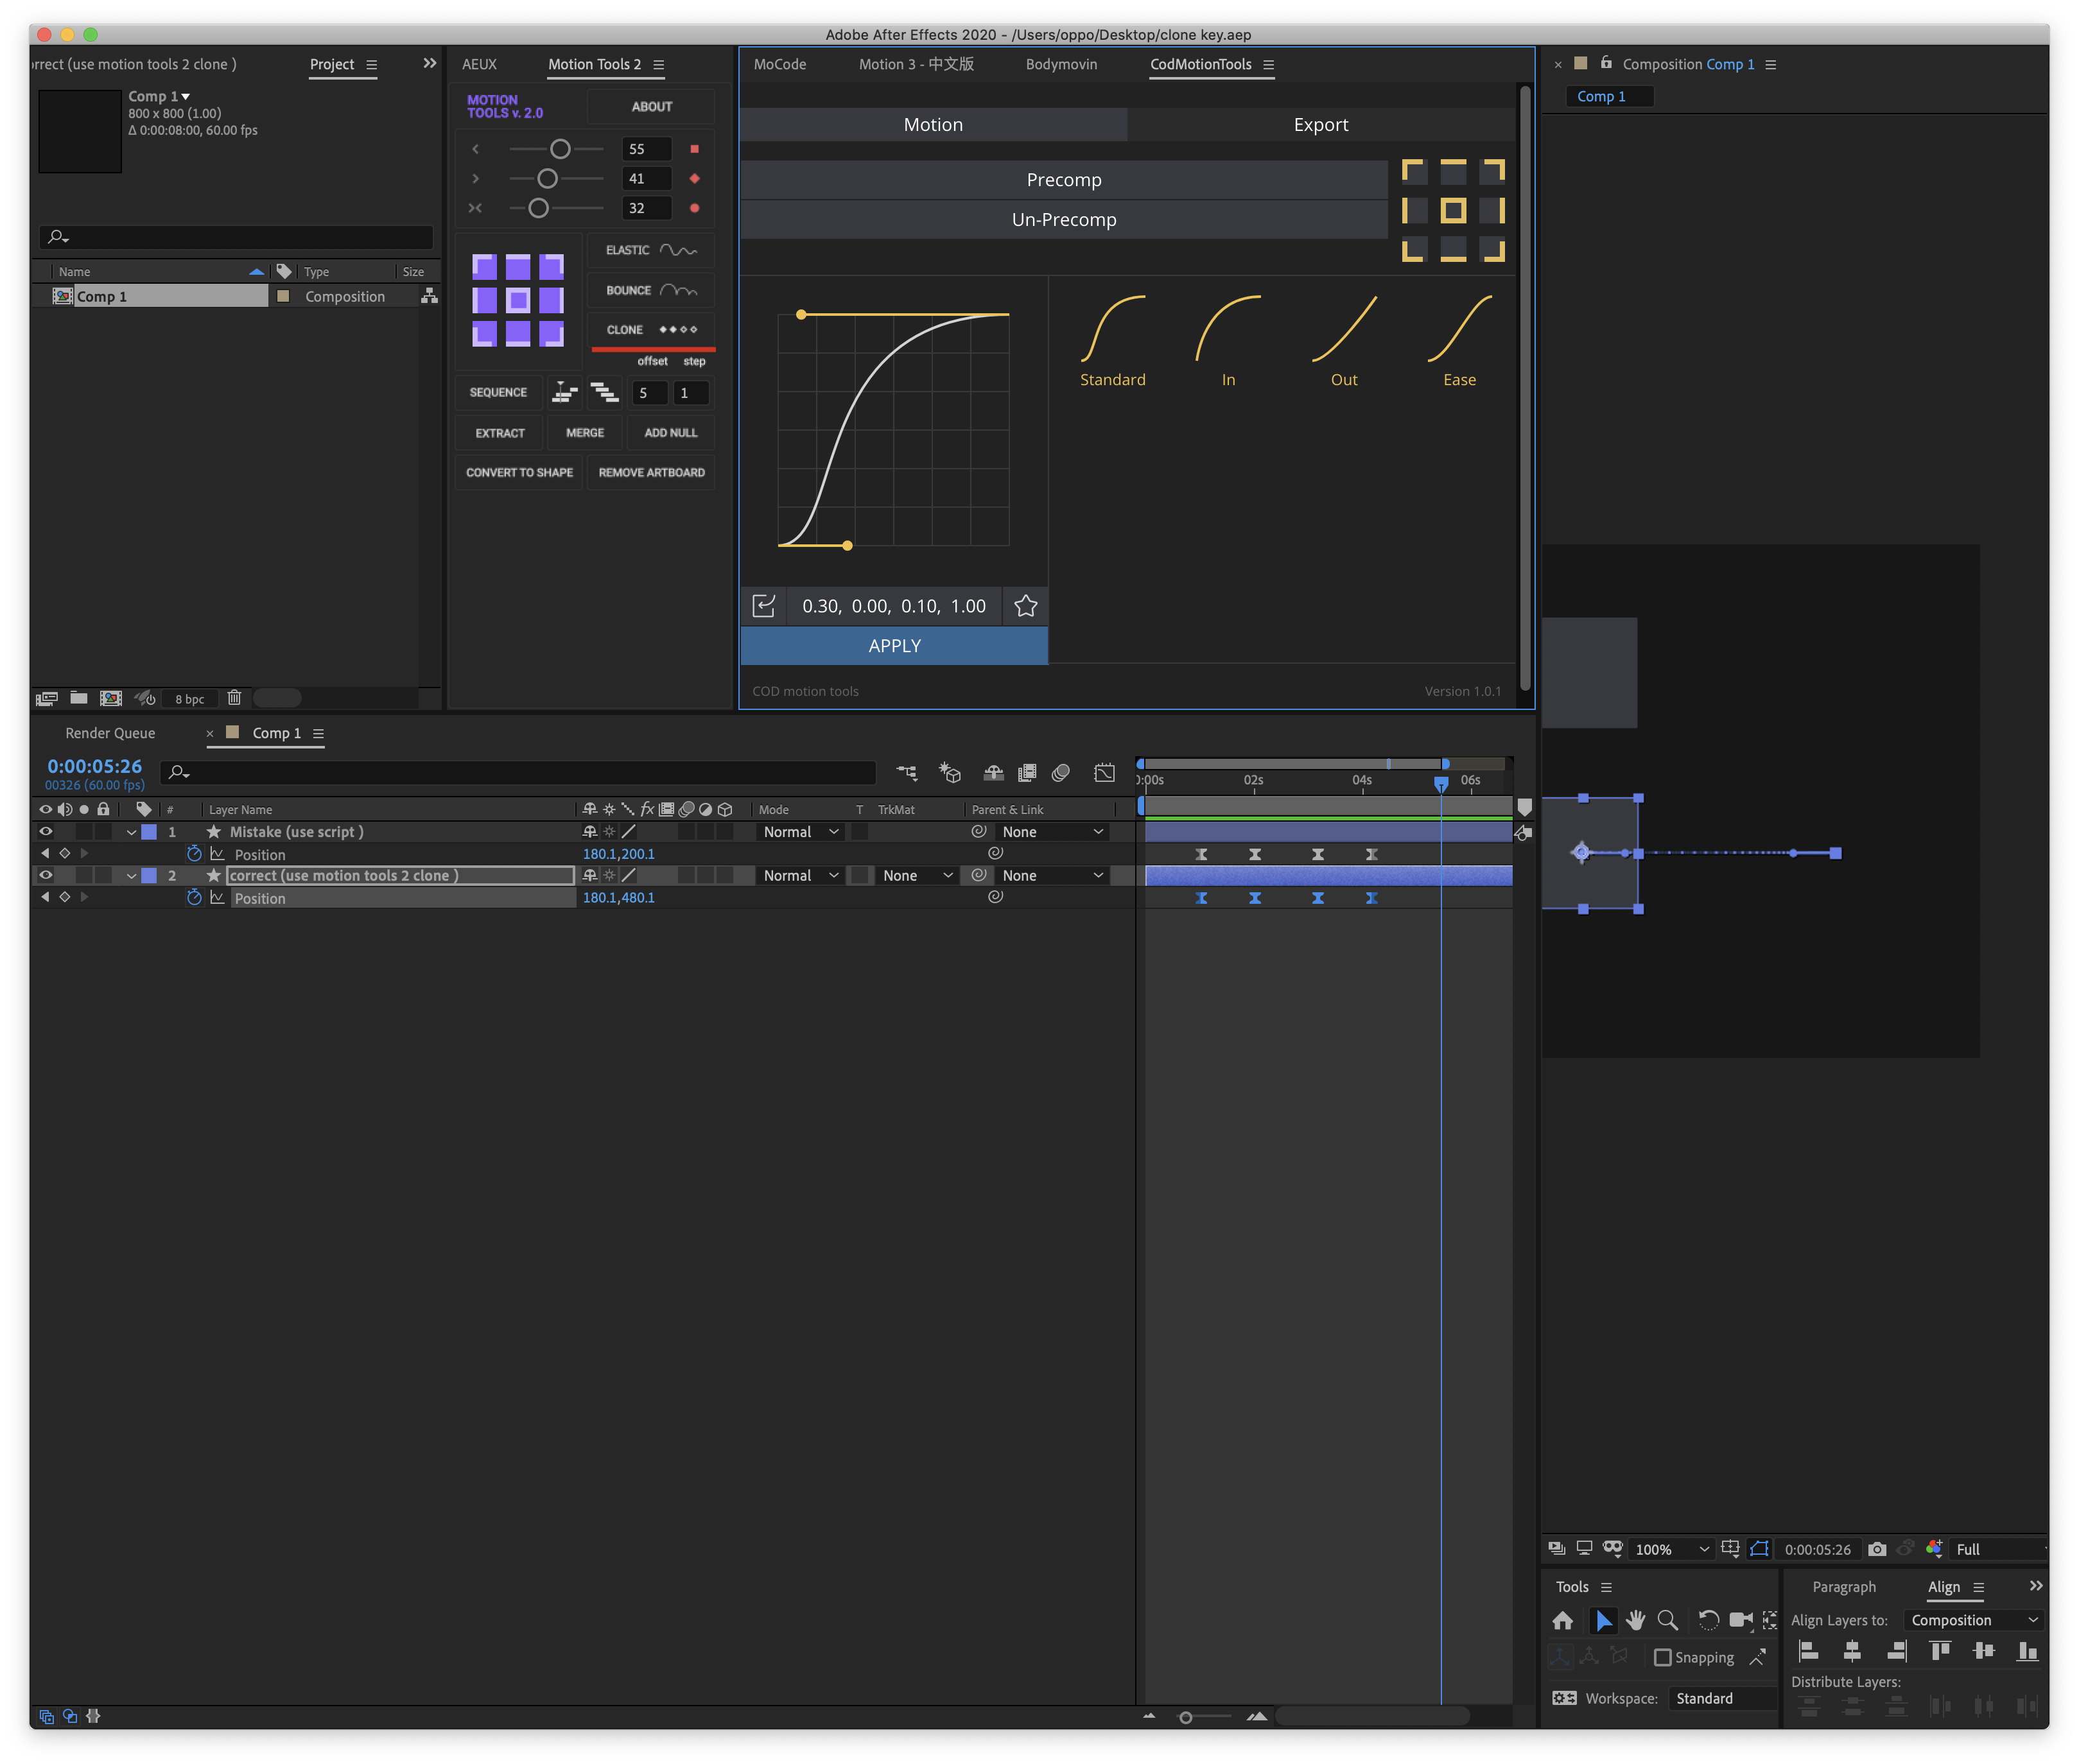Image resolution: width=2079 pixels, height=1764 pixels.
Task: Click the Precomp button
Action: (x=1064, y=180)
